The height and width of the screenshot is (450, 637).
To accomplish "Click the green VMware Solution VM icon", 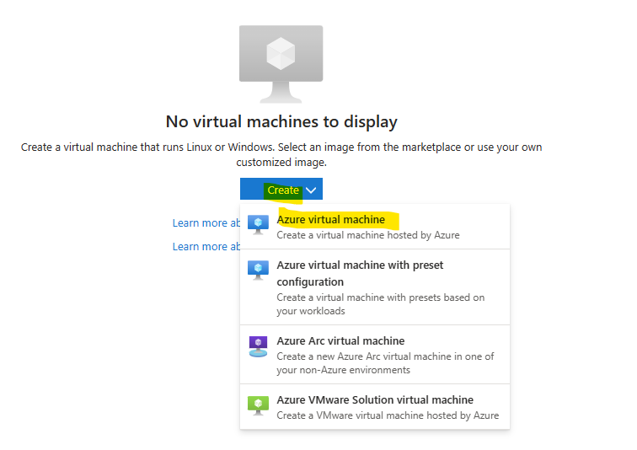I will coord(258,405).
